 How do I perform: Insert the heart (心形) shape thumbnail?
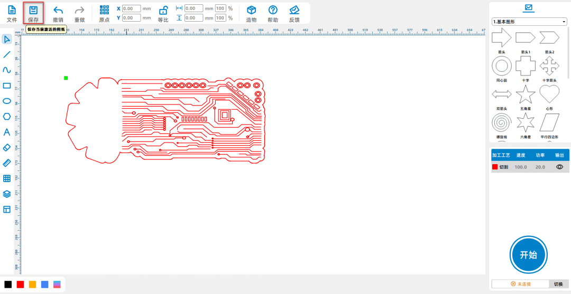click(x=549, y=95)
